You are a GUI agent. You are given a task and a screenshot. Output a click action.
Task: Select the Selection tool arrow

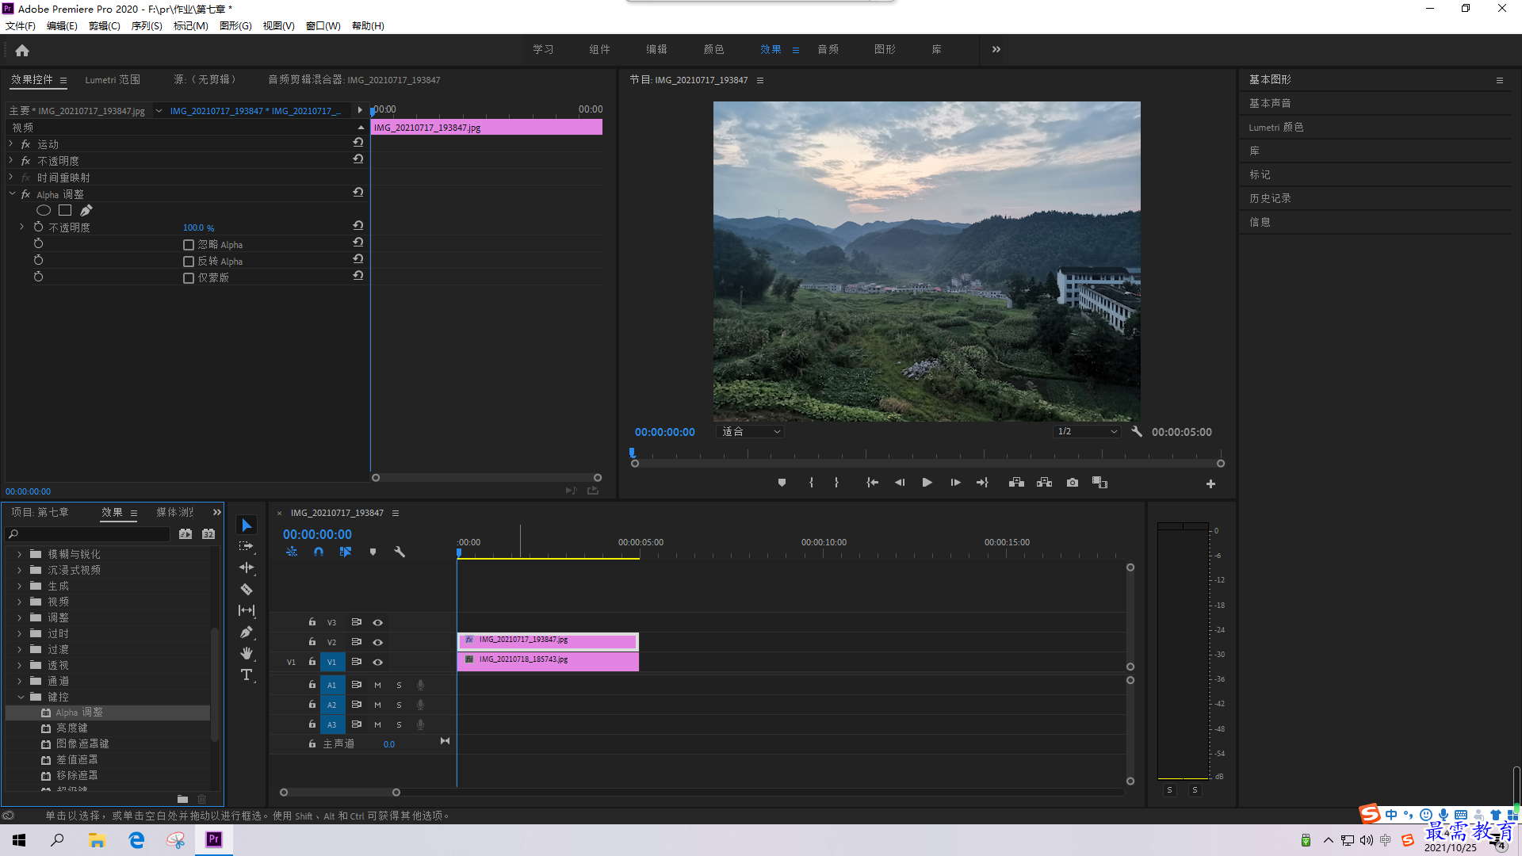coord(247,525)
